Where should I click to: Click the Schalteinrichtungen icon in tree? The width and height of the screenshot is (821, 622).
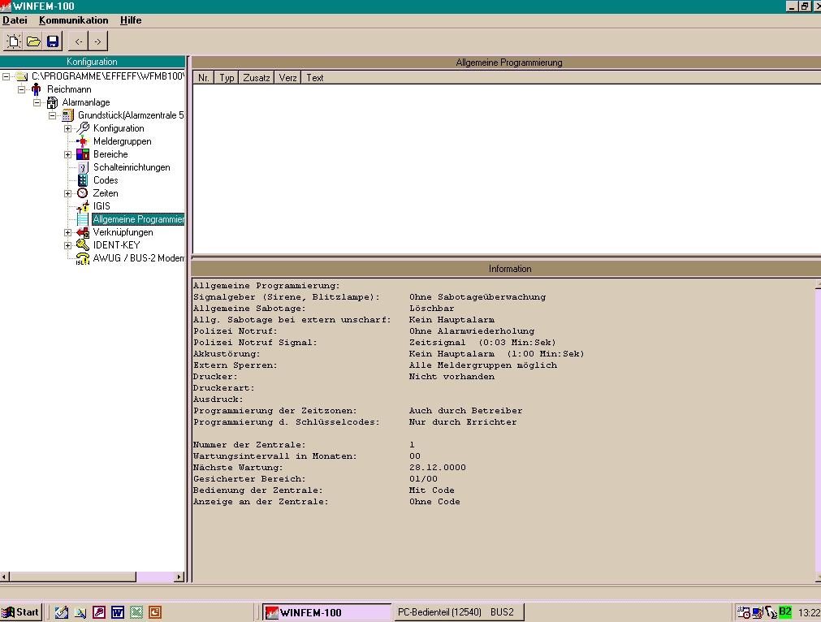(x=83, y=167)
